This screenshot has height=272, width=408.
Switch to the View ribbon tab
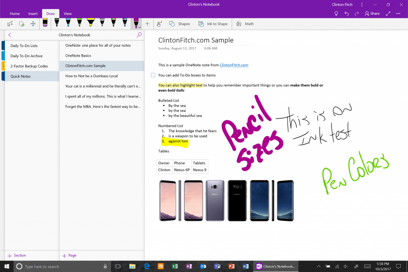pyautogui.click(x=67, y=13)
